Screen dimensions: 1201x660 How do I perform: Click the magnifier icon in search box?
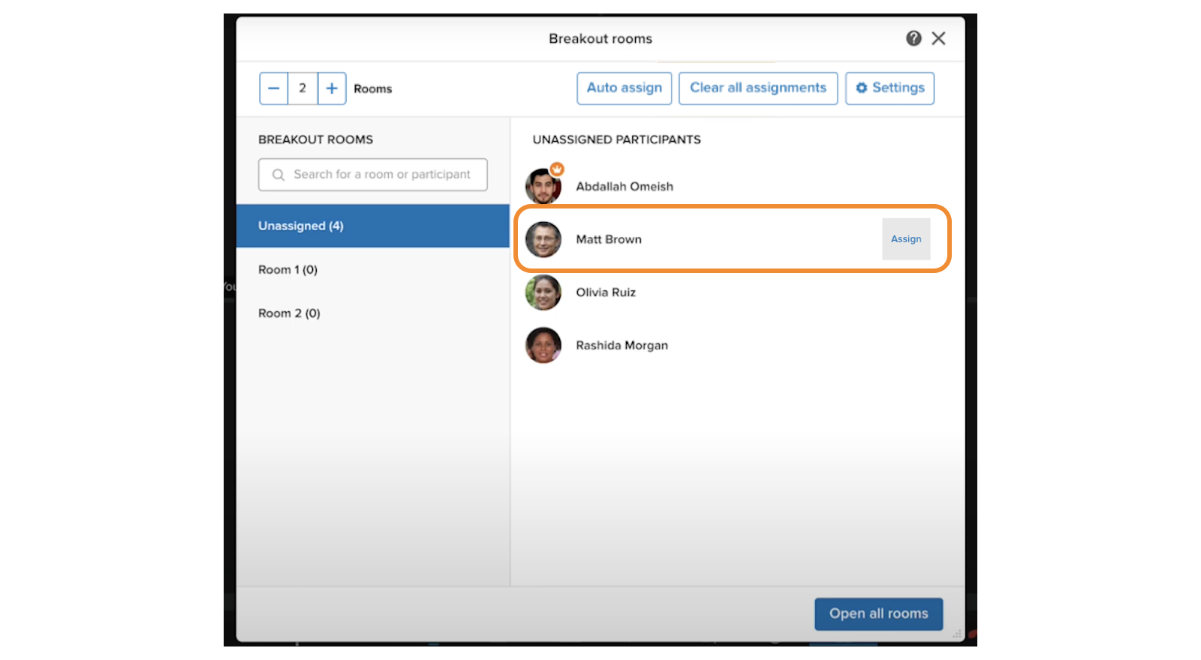[x=278, y=175]
